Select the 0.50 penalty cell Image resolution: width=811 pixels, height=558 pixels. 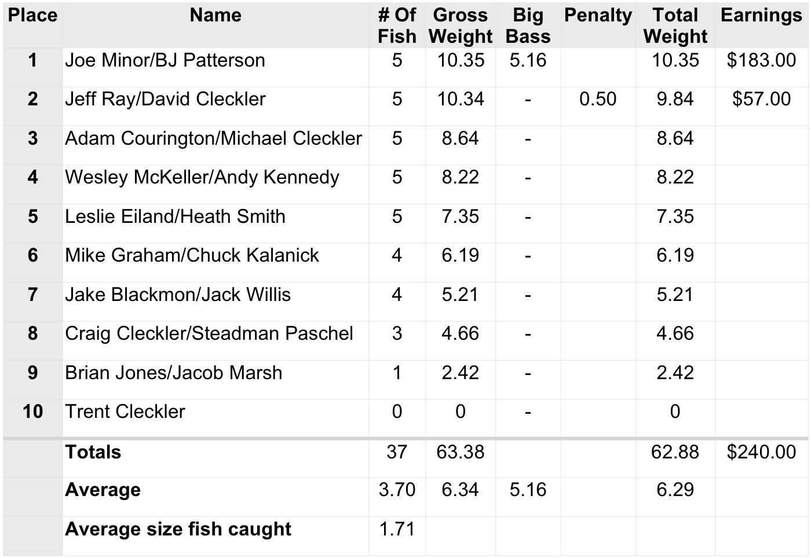coord(598,100)
